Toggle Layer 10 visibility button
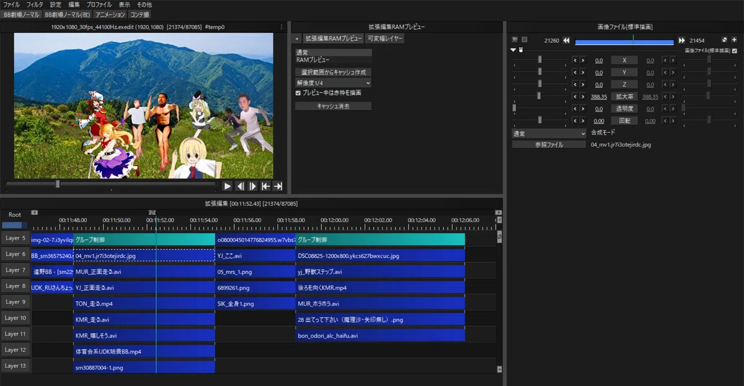744x386 pixels. [15, 318]
